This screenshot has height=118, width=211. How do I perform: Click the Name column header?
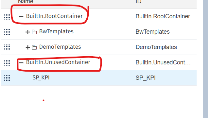[26, 2]
